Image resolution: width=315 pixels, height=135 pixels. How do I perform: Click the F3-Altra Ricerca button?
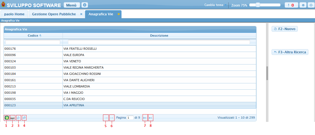[x=290, y=52]
